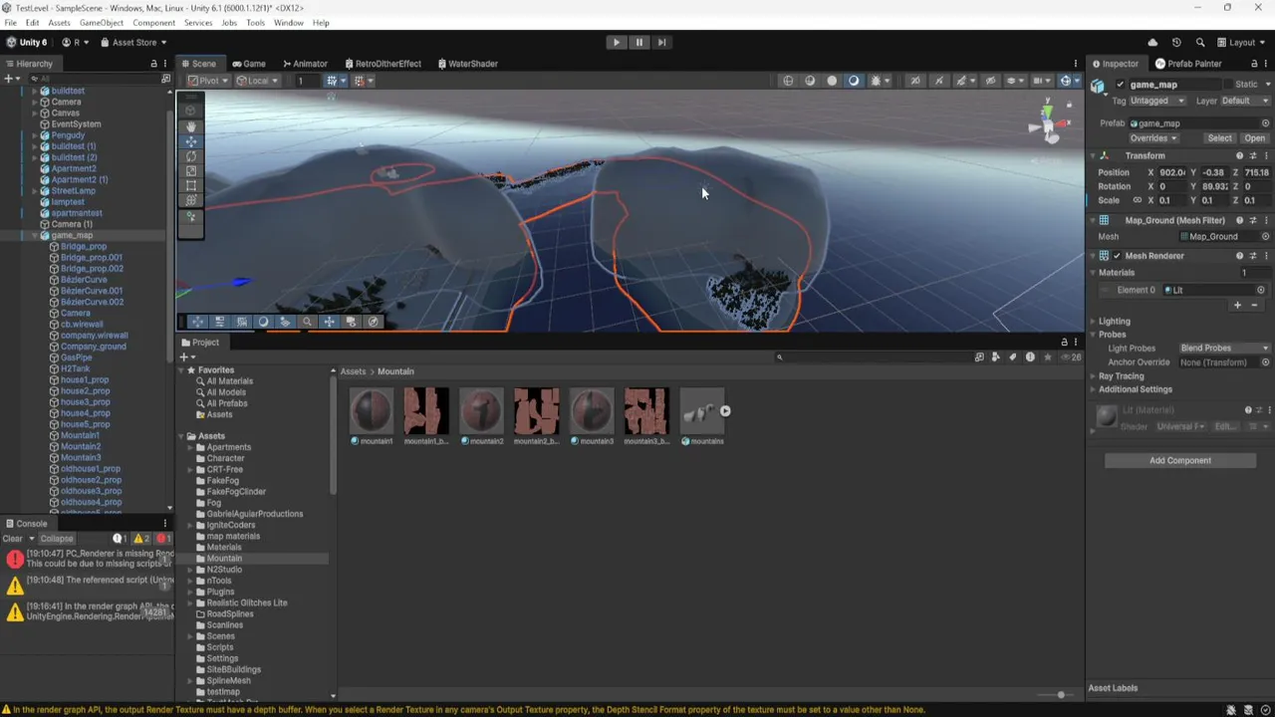Select the Hand view tool in Scene

tap(191, 126)
